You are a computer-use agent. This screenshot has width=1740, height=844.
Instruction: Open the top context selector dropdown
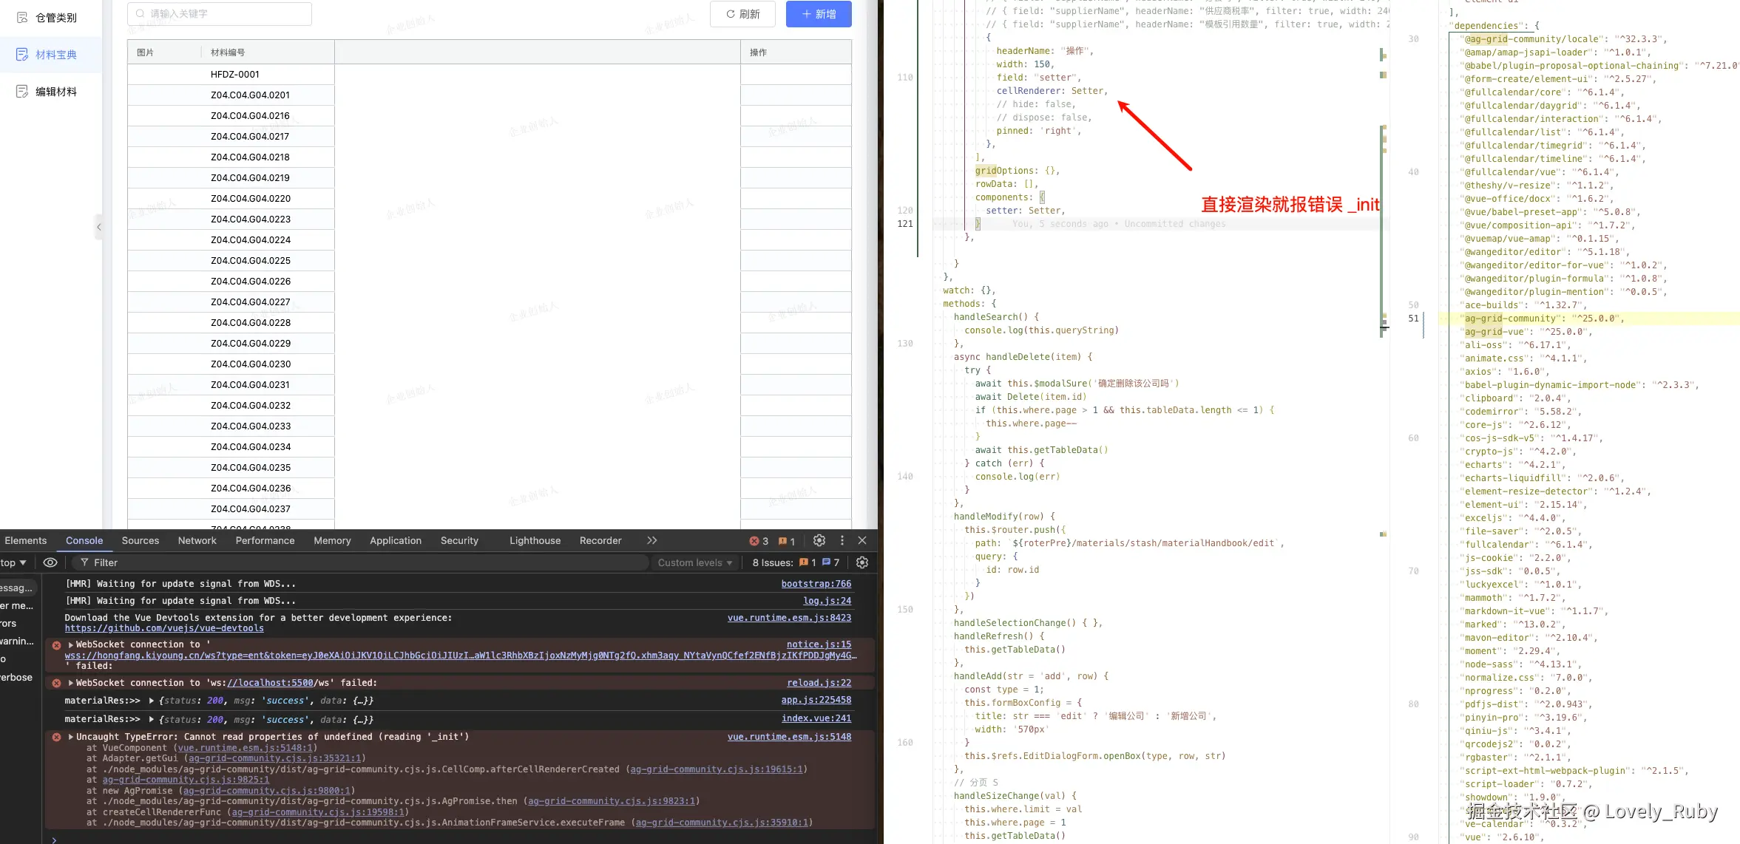pos(13,562)
